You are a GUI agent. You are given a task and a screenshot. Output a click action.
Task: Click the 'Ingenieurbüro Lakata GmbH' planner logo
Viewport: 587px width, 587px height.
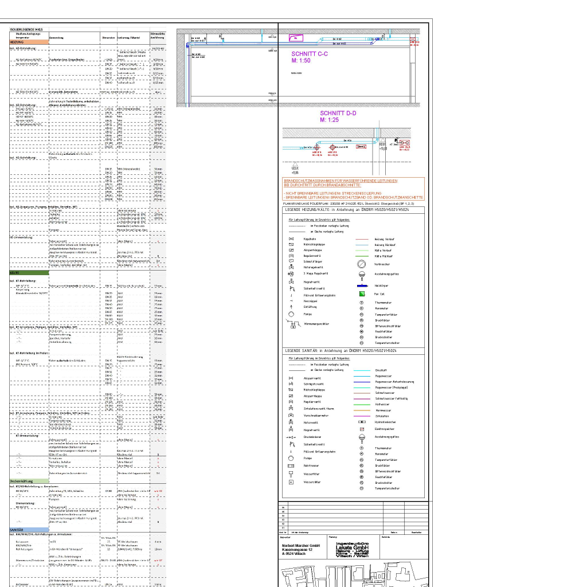[x=353, y=550]
